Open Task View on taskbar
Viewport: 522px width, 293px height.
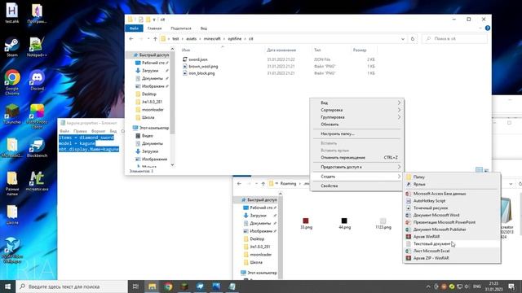135,286
